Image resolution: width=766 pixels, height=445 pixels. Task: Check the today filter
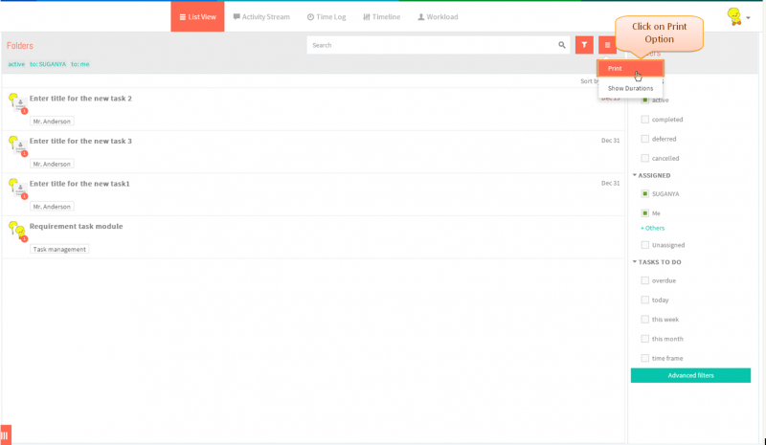pos(644,300)
